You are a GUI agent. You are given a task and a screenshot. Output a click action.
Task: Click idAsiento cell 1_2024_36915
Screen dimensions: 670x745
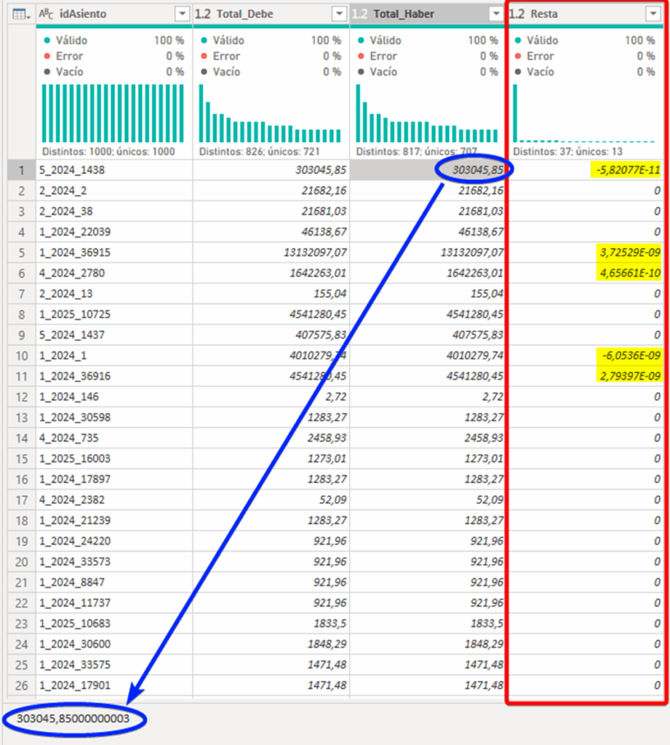[x=114, y=252]
